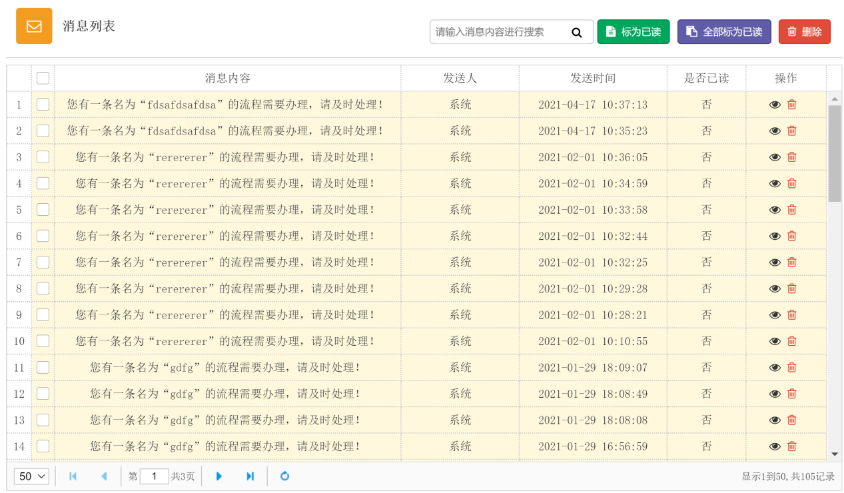The width and height of the screenshot is (844, 493).
Task: View message sent at 10:33:58
Action: pyautogui.click(x=775, y=210)
